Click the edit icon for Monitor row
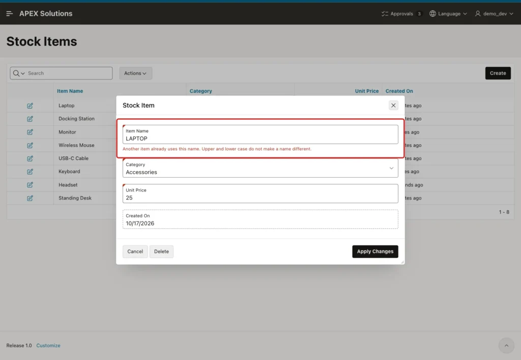Screen dimensions: 521x360 pos(30,132)
